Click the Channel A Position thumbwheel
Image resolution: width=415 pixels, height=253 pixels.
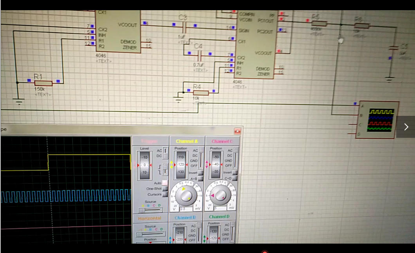(x=181, y=165)
